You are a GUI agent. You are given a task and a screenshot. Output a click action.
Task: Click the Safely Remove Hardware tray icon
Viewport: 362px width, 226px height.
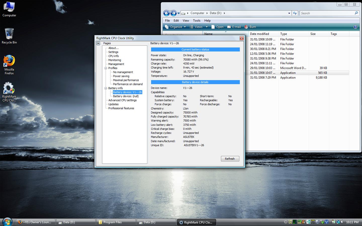(322, 222)
